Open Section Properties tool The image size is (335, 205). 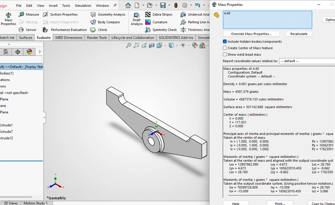click(60, 15)
